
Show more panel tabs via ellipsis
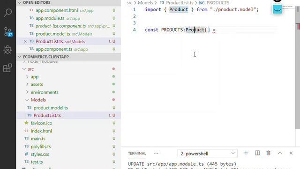(x=156, y=154)
